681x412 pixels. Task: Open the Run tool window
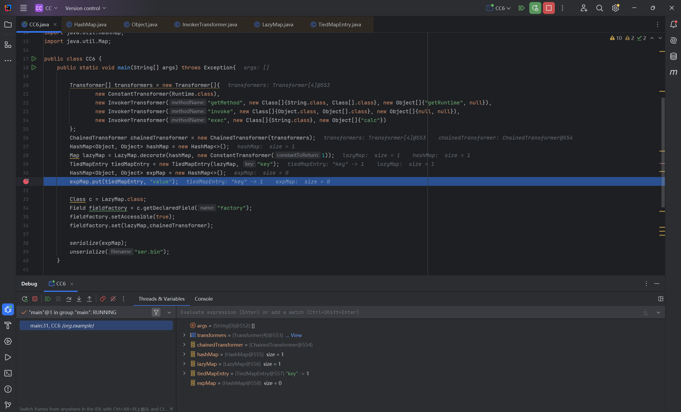click(x=8, y=357)
